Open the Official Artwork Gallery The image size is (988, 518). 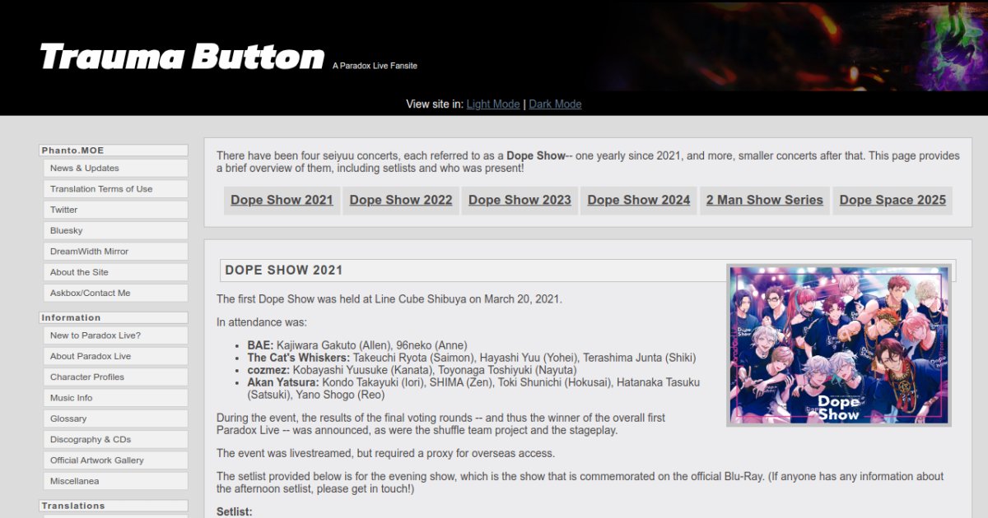point(97,460)
